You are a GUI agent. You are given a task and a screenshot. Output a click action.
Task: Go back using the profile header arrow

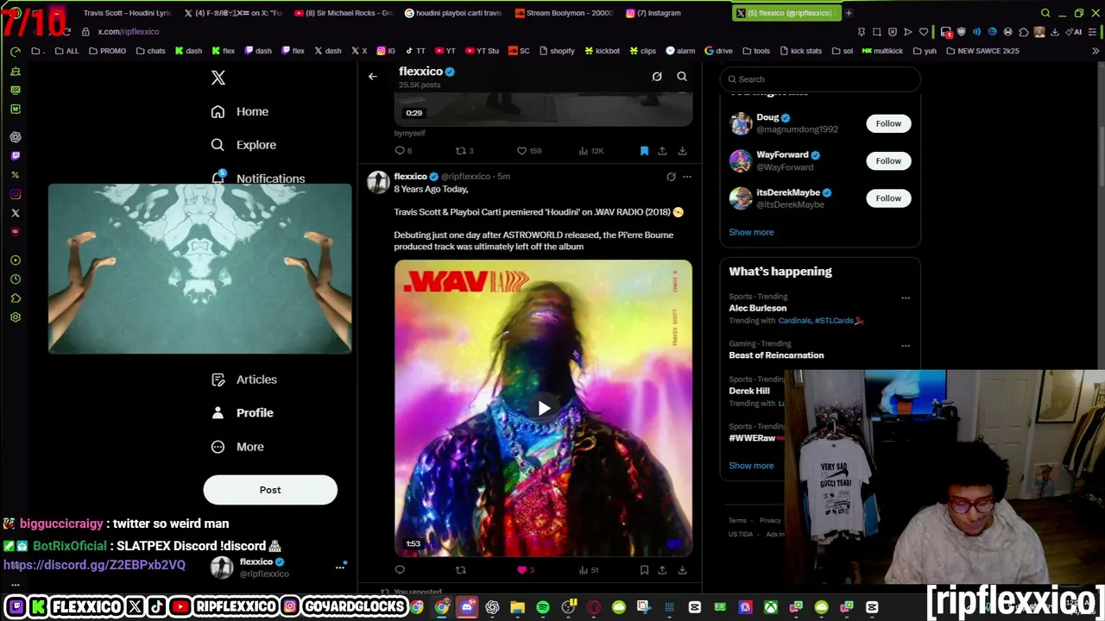(x=373, y=77)
